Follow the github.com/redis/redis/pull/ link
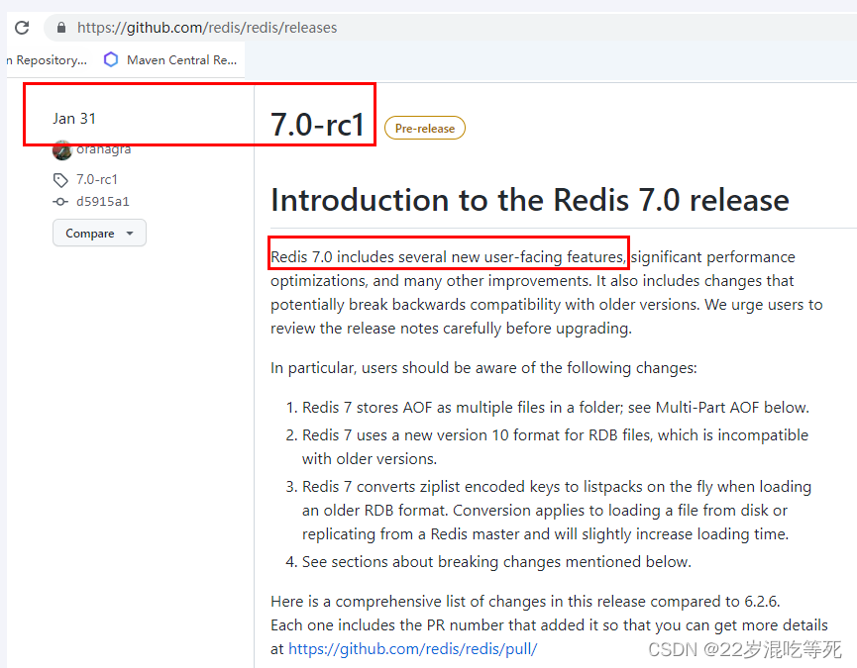The width and height of the screenshot is (857, 668). pyautogui.click(x=413, y=649)
